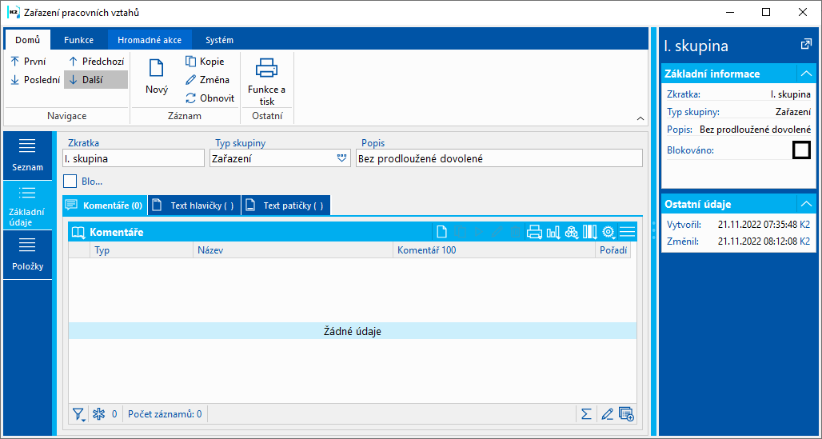The height and width of the screenshot is (439, 822).
Task: Click the Žádné údaje empty row
Action: point(353,332)
